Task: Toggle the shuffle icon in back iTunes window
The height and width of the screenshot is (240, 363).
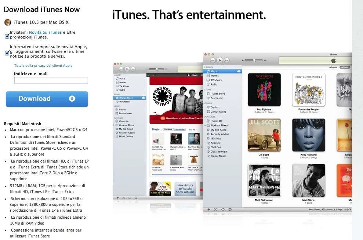Action: point(124,198)
